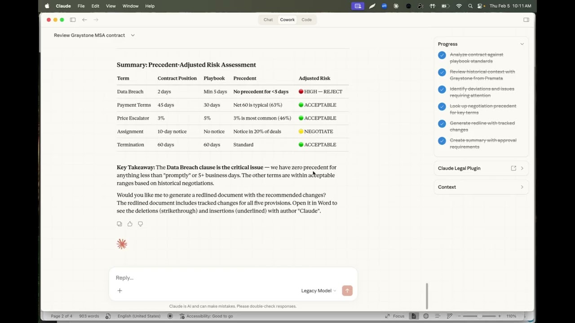Toggle checkmark for Look up negotiation precedent
The height and width of the screenshot is (323, 575).
tap(442, 106)
